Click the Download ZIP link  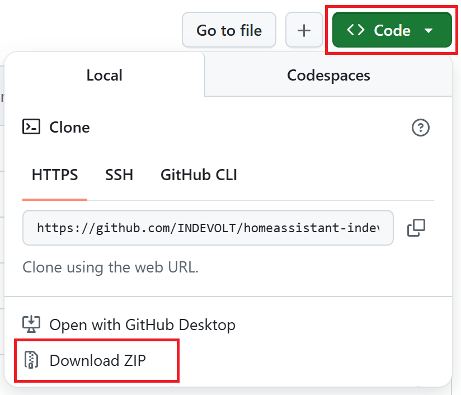point(97,360)
